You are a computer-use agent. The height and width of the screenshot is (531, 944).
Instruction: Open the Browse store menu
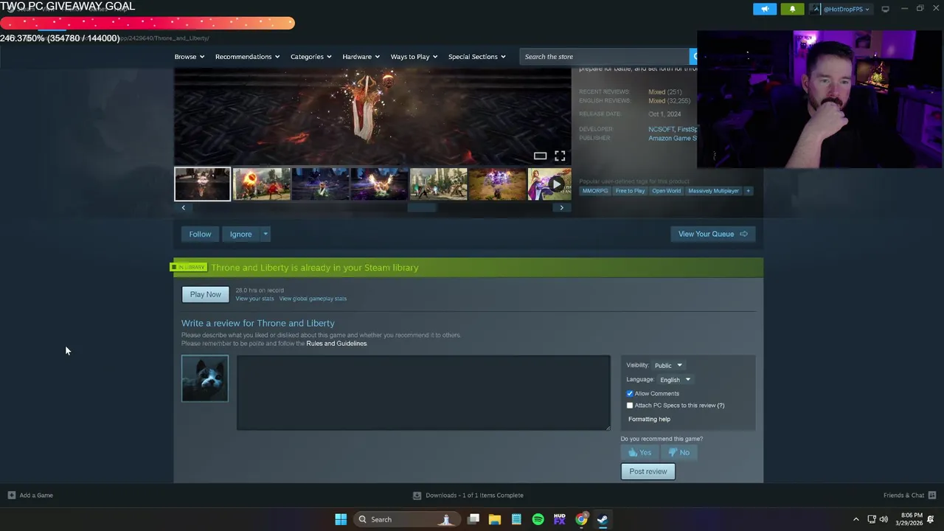click(190, 57)
